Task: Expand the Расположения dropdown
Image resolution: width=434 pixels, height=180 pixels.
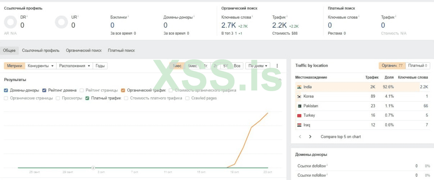Action: [x=74, y=66]
